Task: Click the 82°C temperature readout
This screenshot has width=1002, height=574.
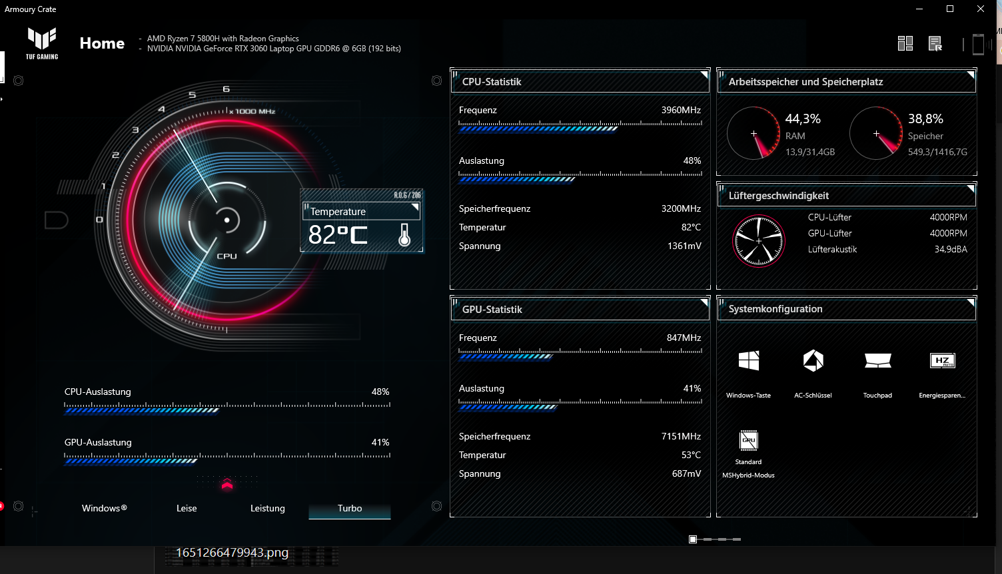Action: click(x=338, y=235)
